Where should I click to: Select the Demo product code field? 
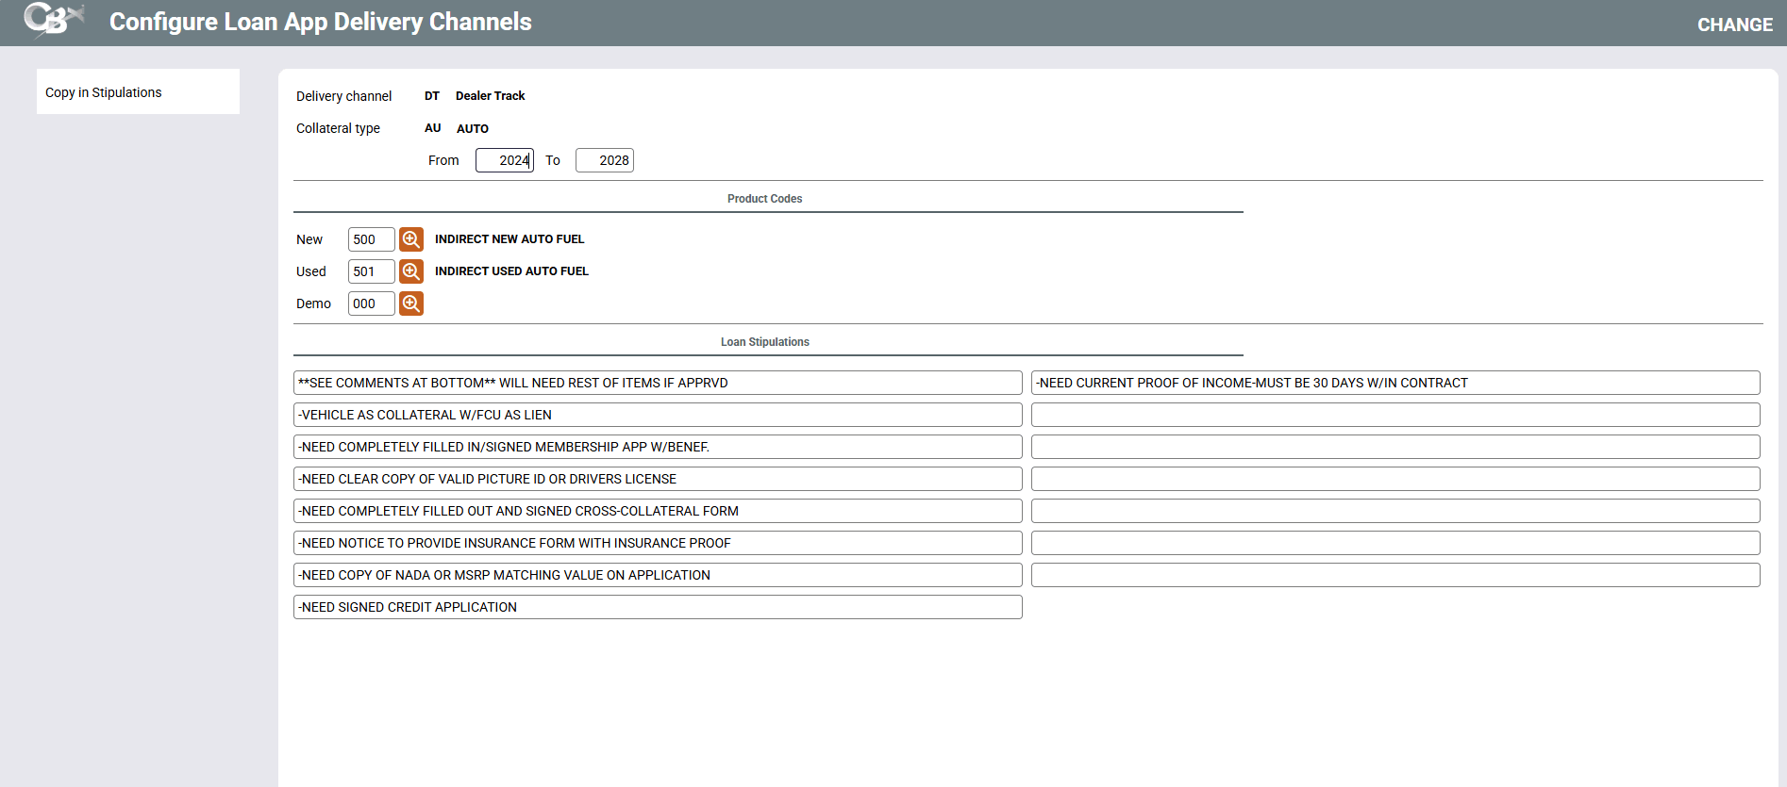(371, 303)
